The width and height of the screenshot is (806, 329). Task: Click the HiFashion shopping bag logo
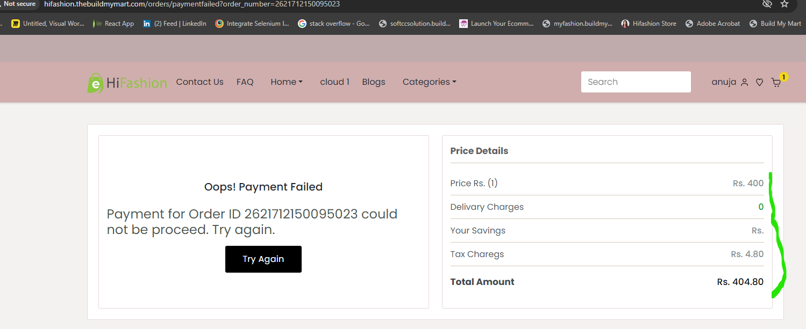click(x=127, y=83)
